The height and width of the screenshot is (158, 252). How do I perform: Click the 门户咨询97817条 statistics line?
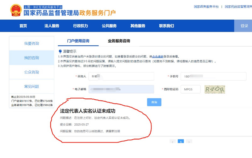(32, 101)
